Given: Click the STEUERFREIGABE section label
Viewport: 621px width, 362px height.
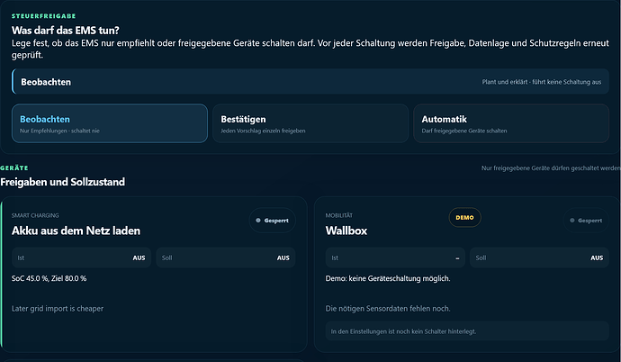Looking at the screenshot, I should pos(43,16).
